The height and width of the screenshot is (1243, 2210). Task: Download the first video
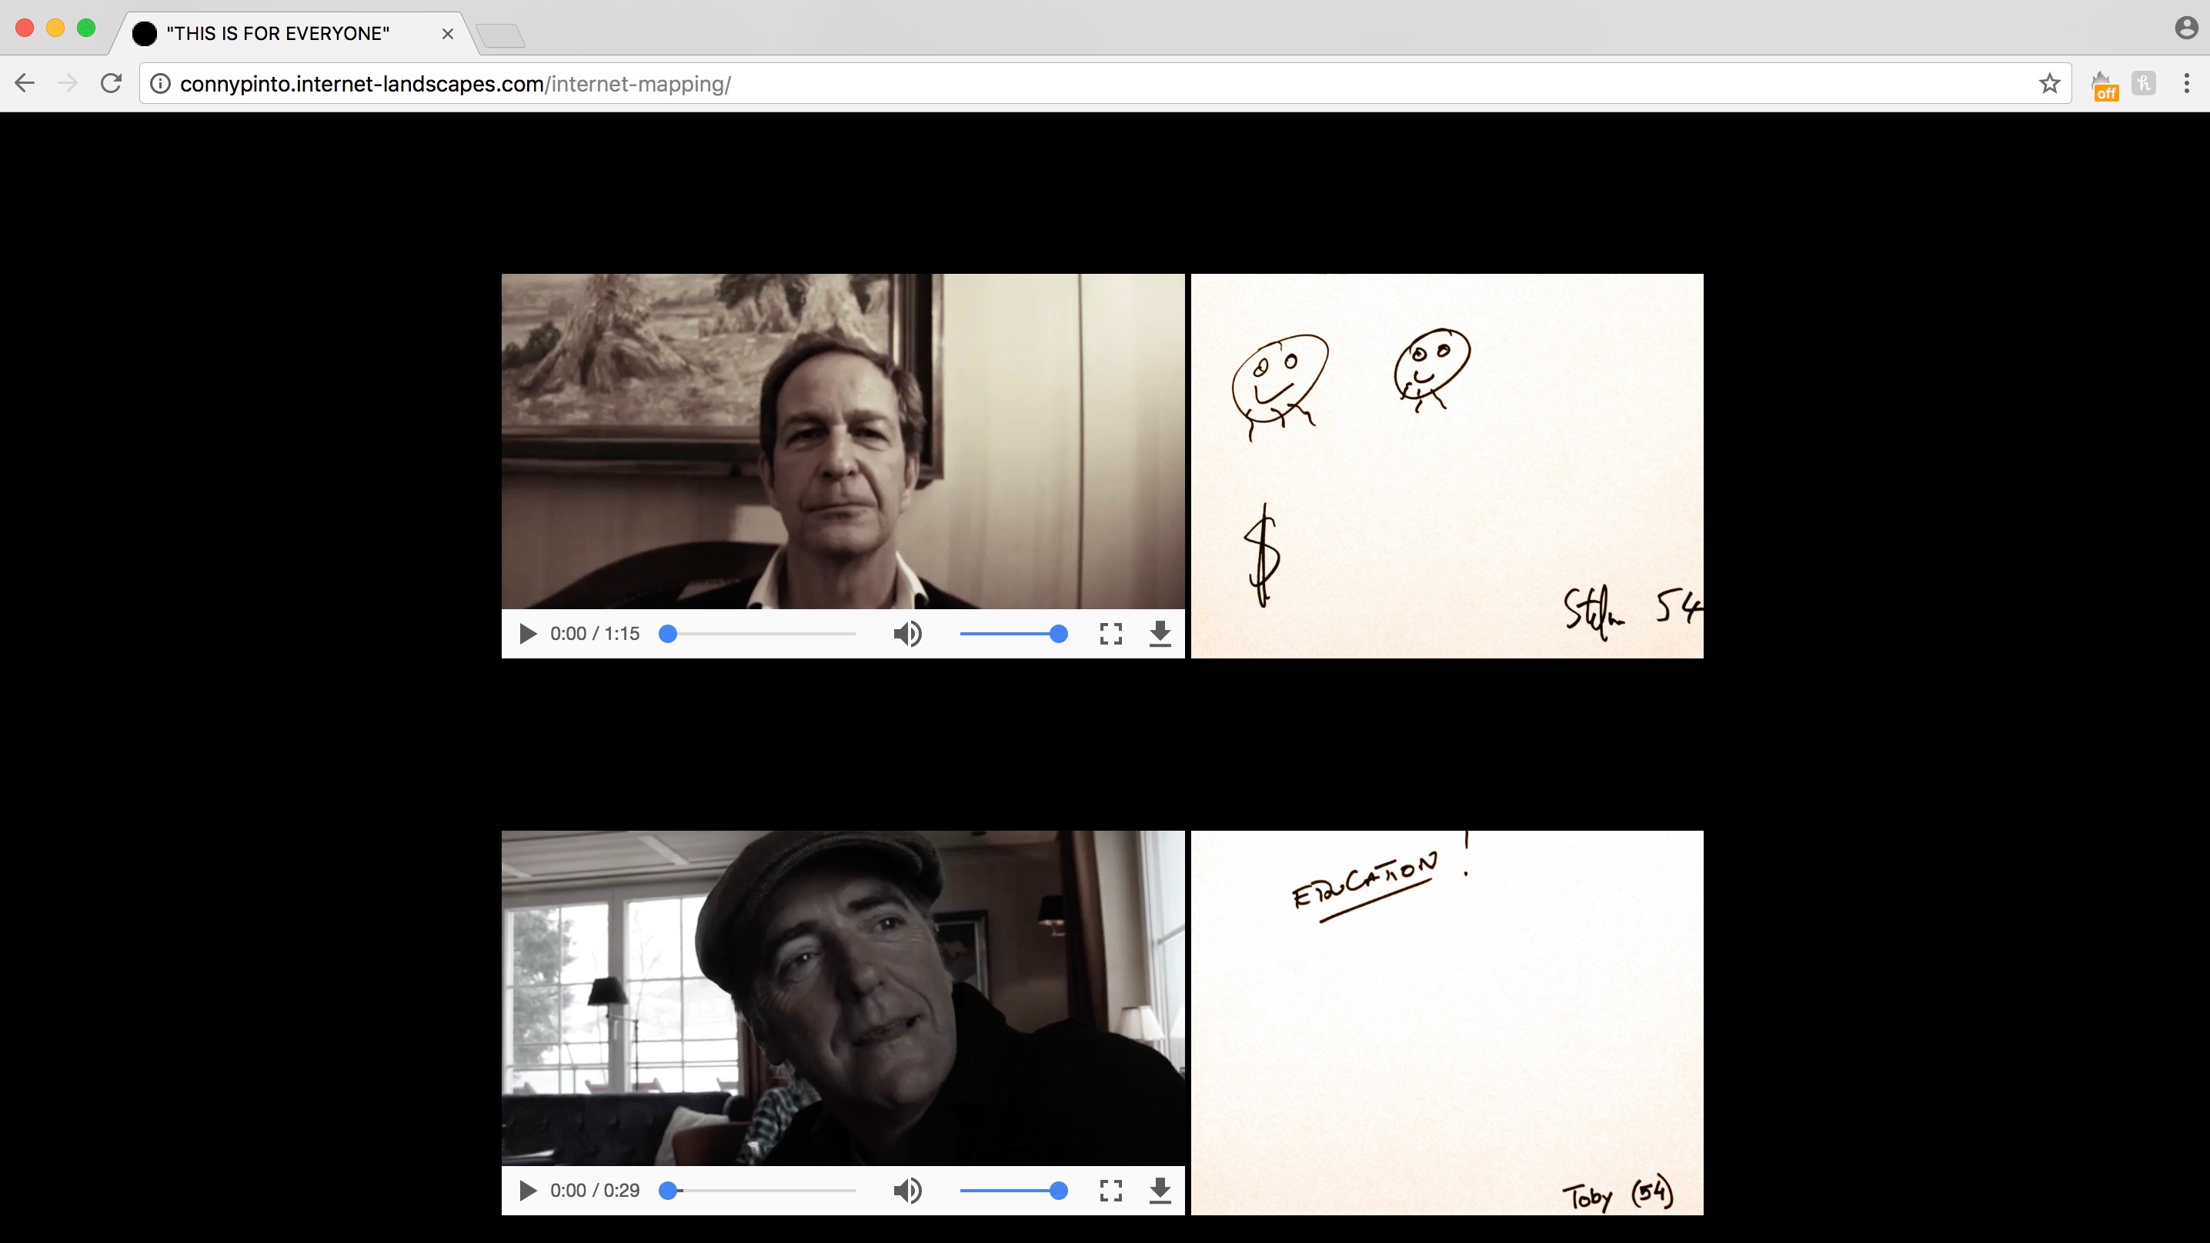[1160, 634]
